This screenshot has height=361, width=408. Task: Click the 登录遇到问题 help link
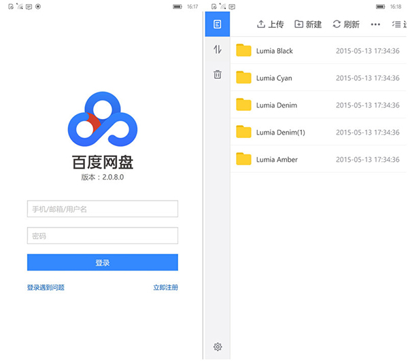click(x=46, y=288)
